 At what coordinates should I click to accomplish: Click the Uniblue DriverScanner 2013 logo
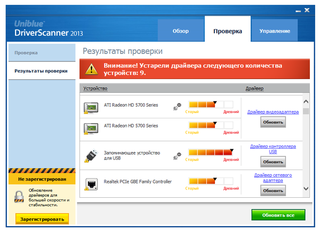(x=49, y=29)
